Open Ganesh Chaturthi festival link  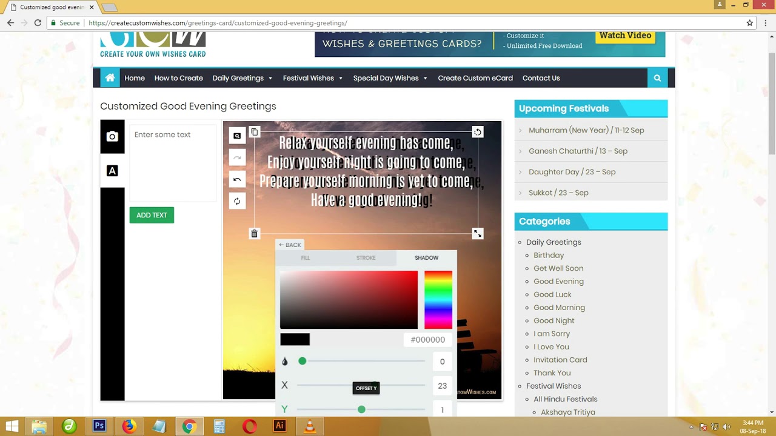click(578, 151)
